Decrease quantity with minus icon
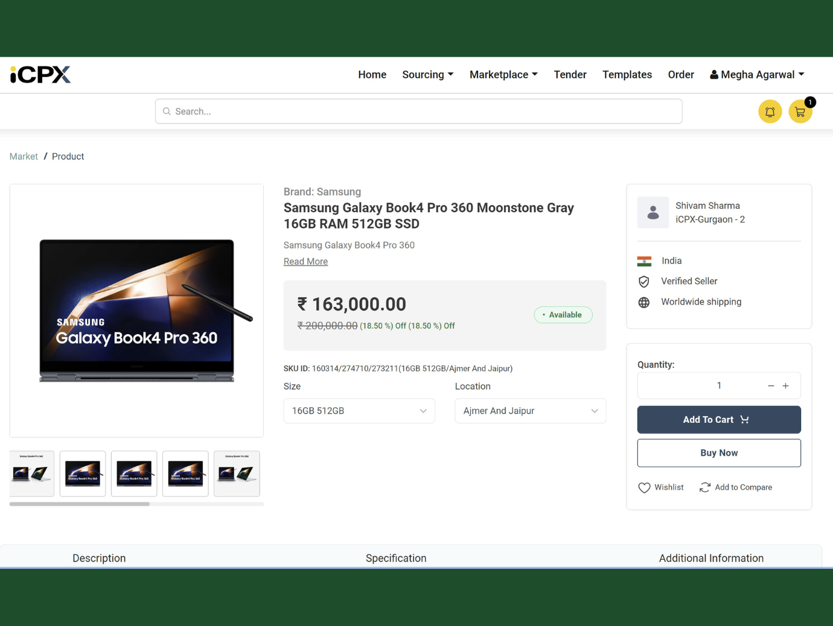 [x=771, y=386]
